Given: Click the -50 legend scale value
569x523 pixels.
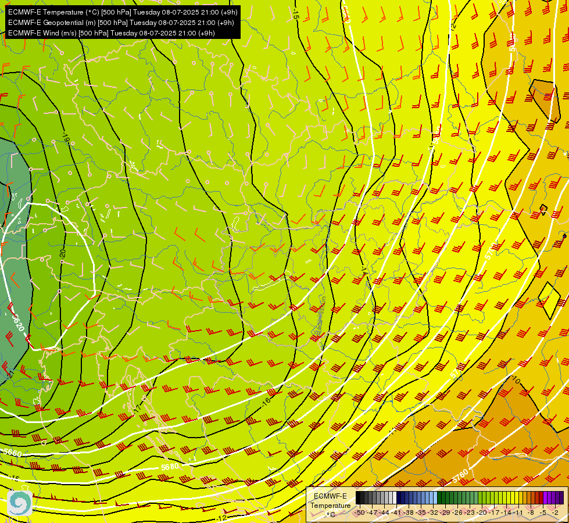Looking at the screenshot, I should [x=360, y=513].
